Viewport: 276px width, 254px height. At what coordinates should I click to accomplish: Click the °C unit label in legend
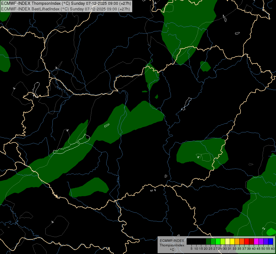pos(172,249)
